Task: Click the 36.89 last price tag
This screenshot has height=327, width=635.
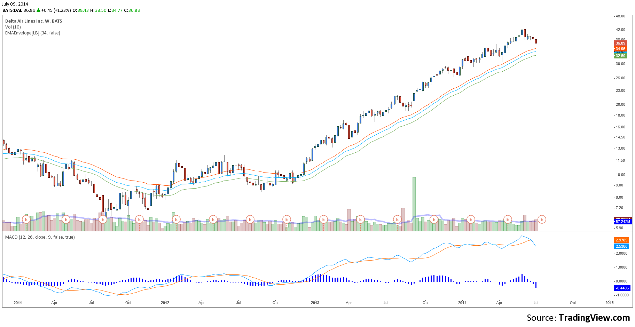Action: [620, 43]
